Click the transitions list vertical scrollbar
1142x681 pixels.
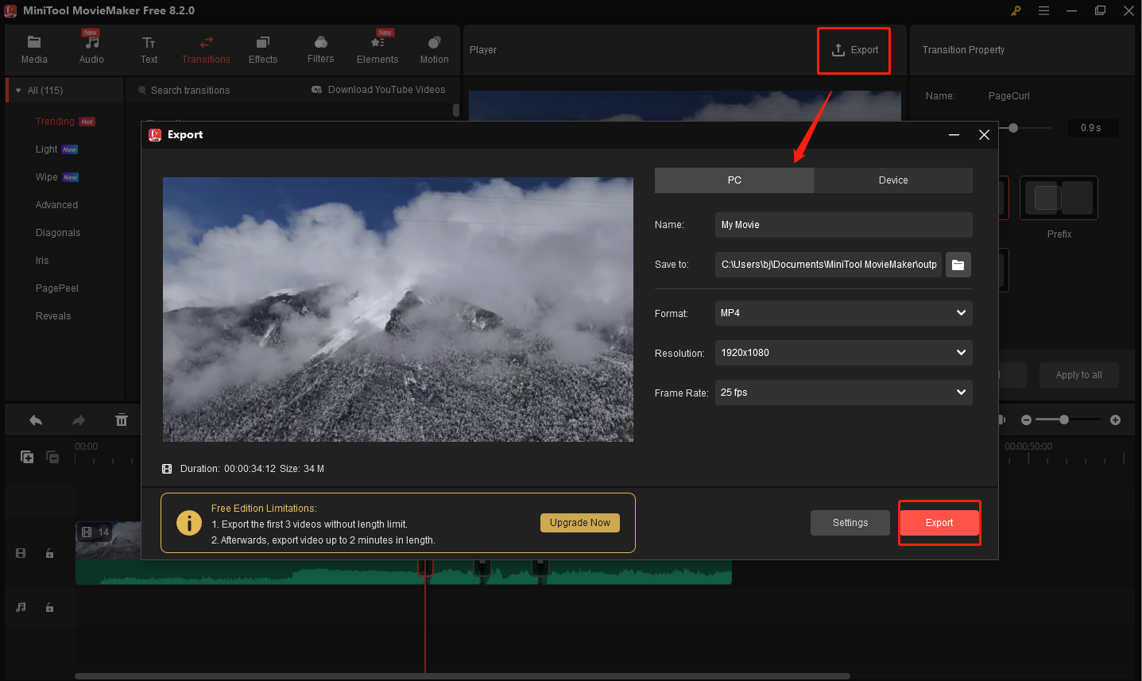pyautogui.click(x=456, y=110)
